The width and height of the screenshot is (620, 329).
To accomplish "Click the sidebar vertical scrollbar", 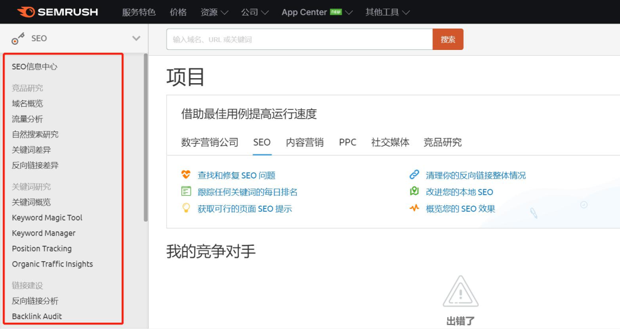I will pos(145,138).
